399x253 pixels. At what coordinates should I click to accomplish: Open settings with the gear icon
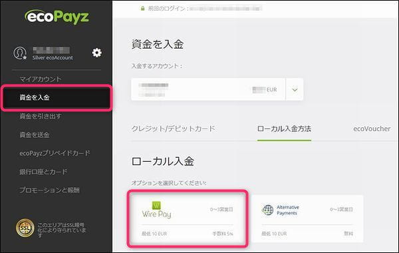(x=96, y=53)
